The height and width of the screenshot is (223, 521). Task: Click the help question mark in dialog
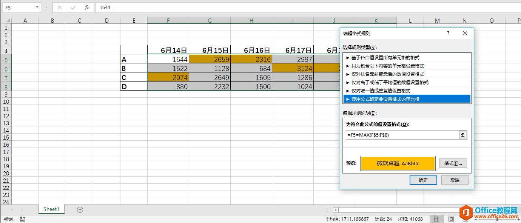(x=448, y=33)
